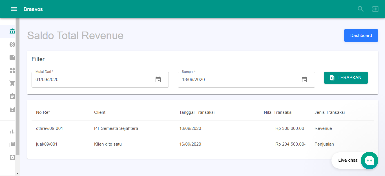Open the settings gear sidebar icon
This screenshot has height=176, width=385.
tap(12, 157)
